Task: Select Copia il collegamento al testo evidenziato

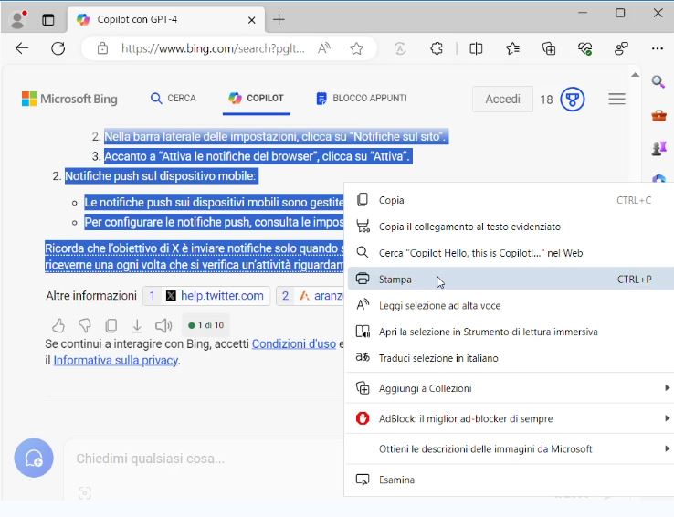Action: point(509,227)
